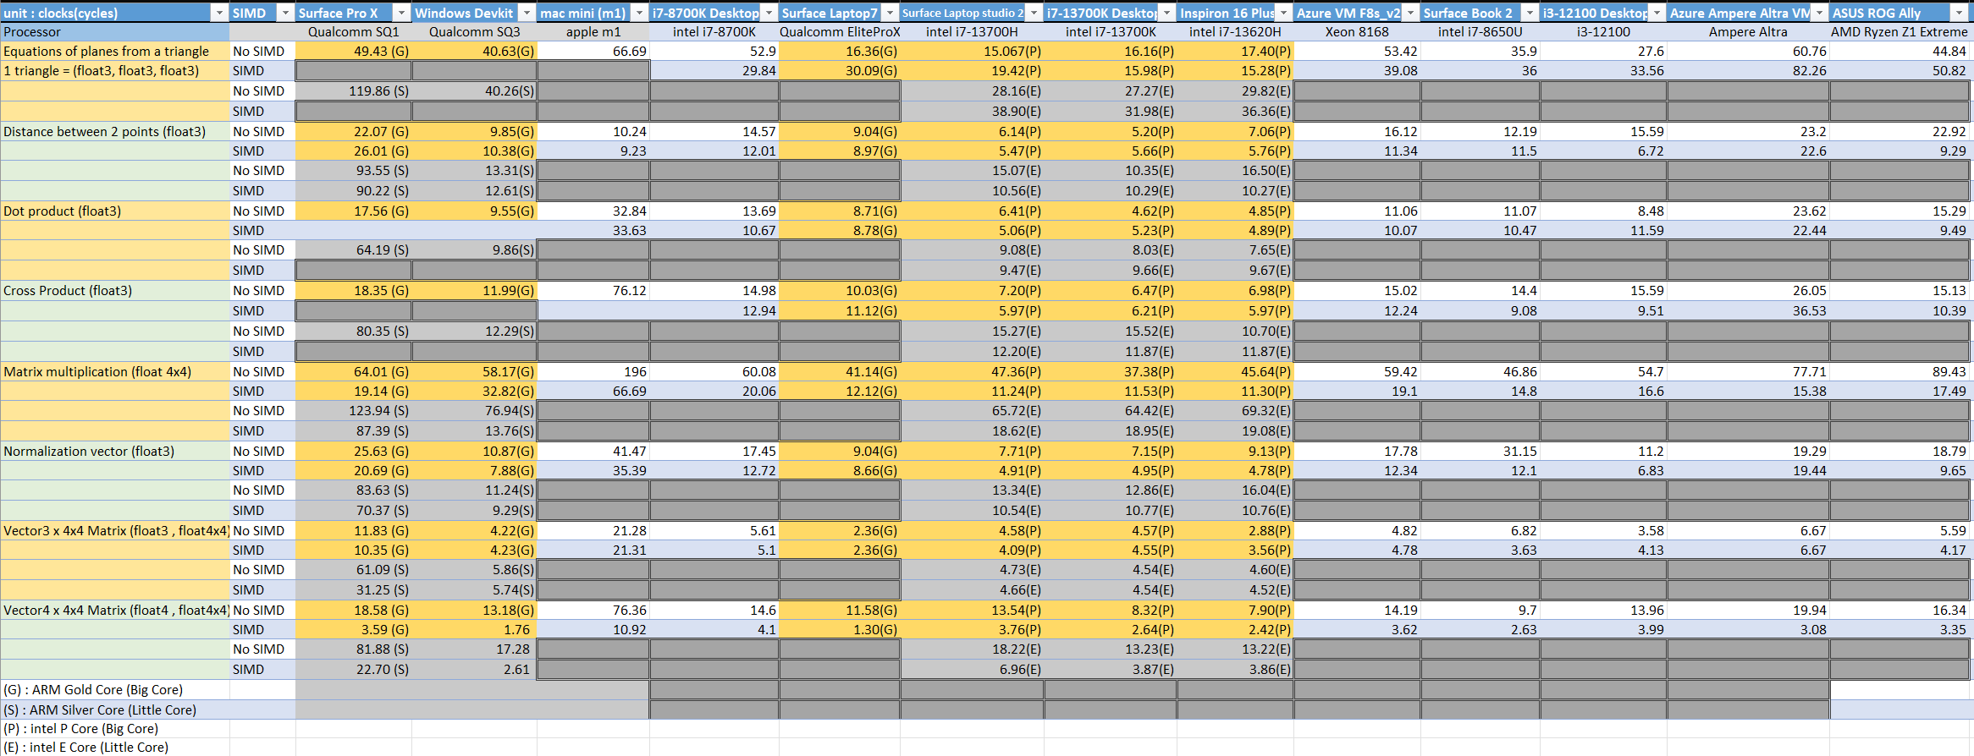This screenshot has height=756, width=1974.
Task: Click the Matrix multiplication (float 4x4) cell
Action: tap(114, 371)
